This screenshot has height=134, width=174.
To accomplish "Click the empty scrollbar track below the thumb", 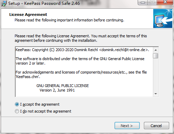I will click(x=156, y=75).
